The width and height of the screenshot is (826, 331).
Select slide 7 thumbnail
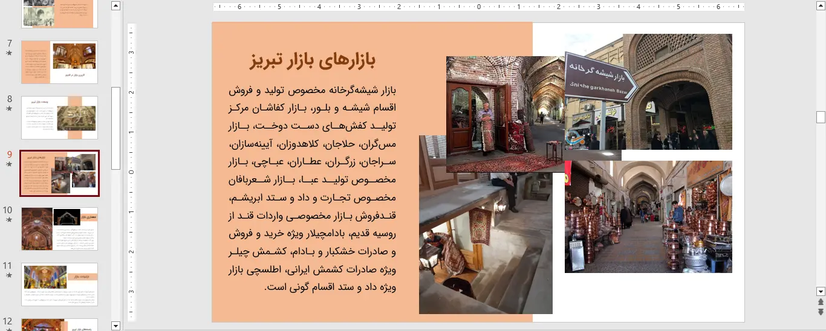pos(59,62)
